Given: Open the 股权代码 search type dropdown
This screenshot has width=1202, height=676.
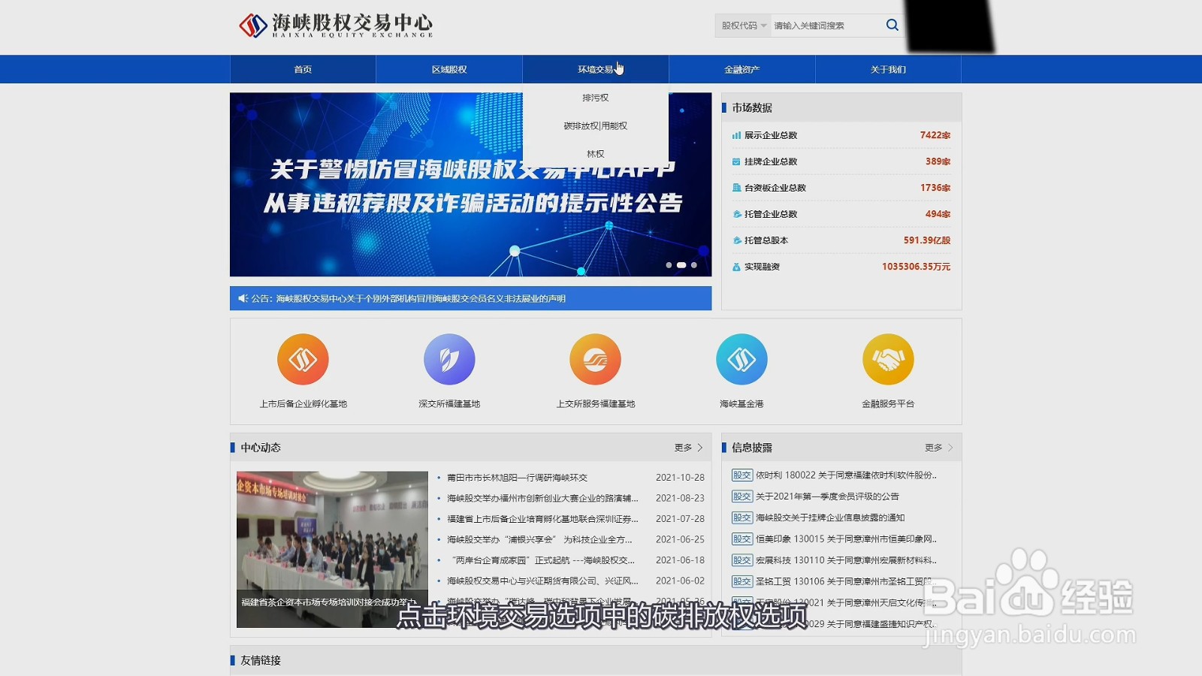Looking at the screenshot, I should pos(743,26).
